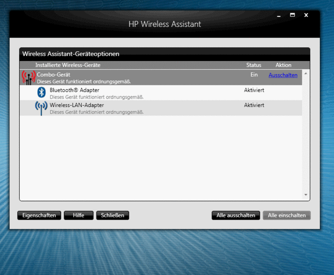Click Alle einschalten button
This screenshot has width=334, height=275.
click(x=287, y=215)
